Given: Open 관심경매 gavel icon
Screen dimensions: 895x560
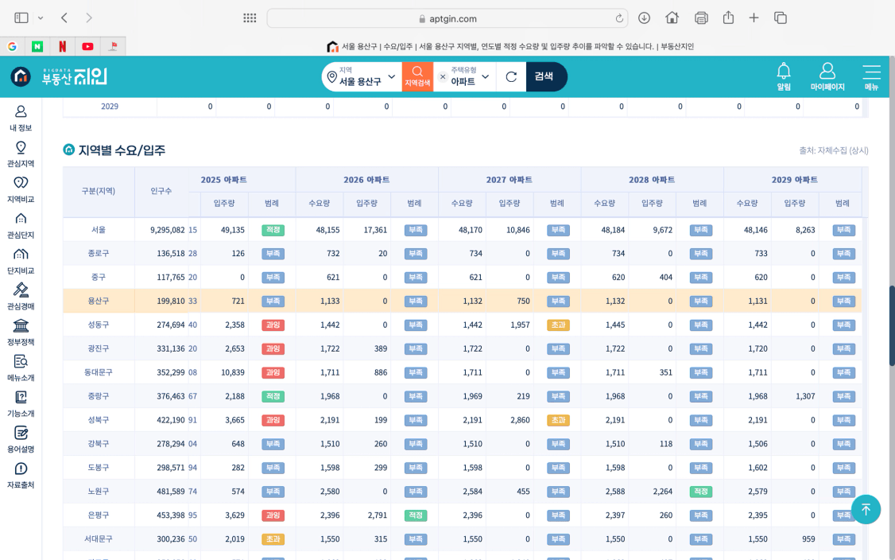Looking at the screenshot, I should [21, 297].
